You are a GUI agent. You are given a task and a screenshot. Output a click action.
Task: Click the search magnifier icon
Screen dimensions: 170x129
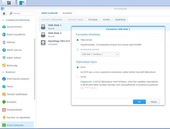(x=11, y=13)
